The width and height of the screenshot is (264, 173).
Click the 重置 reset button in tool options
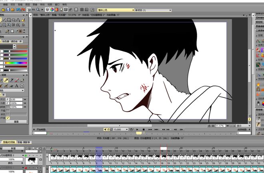click(16, 121)
